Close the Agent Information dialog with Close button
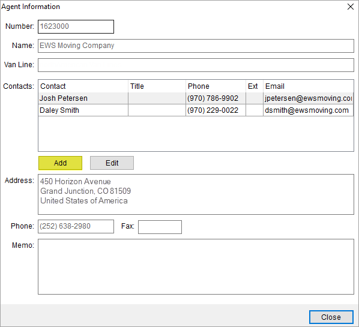Screen dimensions: 359x327 pos(331,317)
